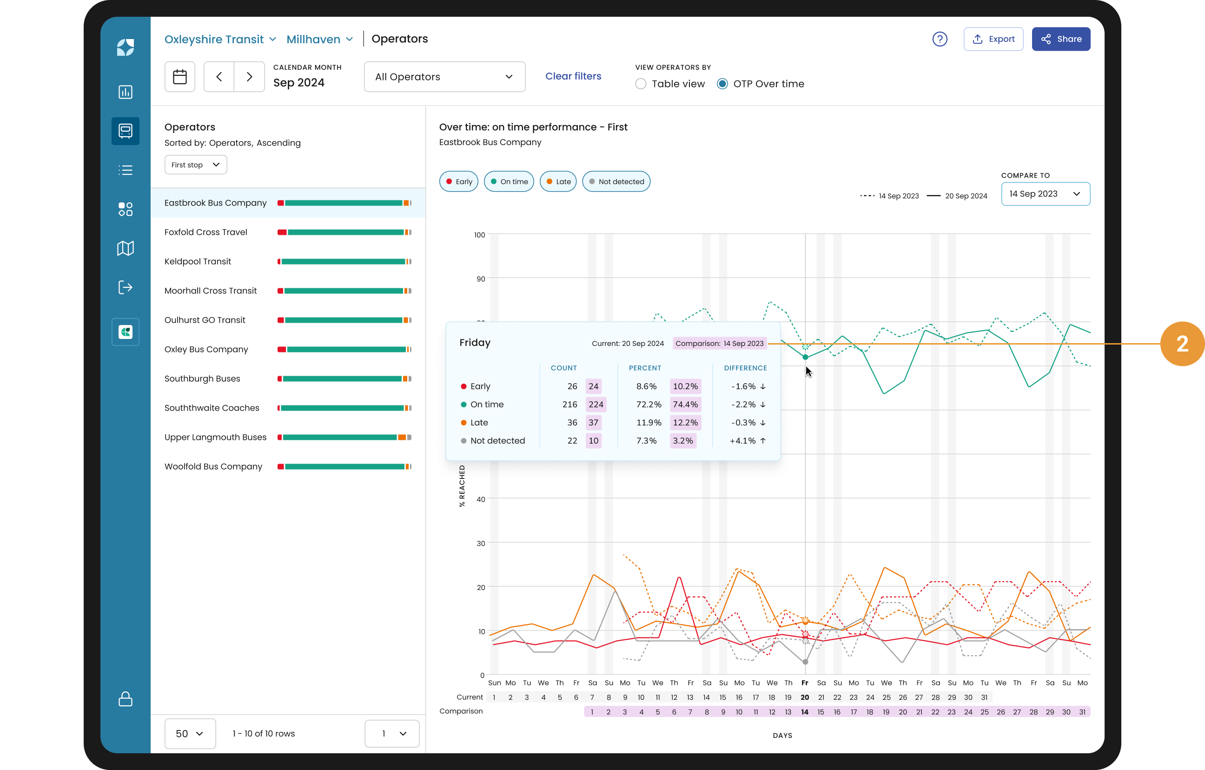Toggle the Not detected legend chip
Viewport: 1205px width, 770px height.
tap(616, 182)
